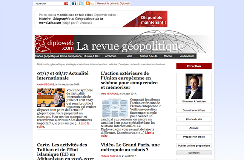
Task: Click conference room article thumbnail
Action: click(51, 98)
